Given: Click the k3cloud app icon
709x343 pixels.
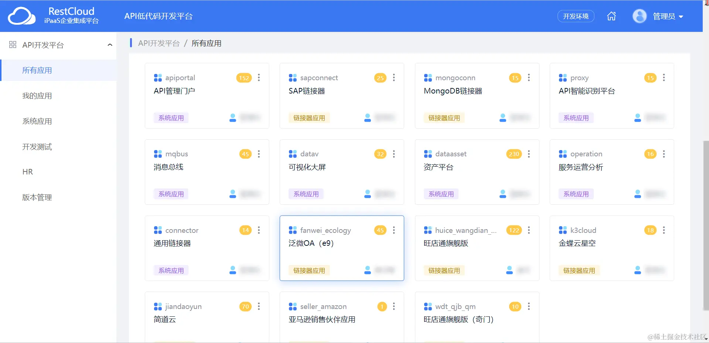Looking at the screenshot, I should pos(563,230).
